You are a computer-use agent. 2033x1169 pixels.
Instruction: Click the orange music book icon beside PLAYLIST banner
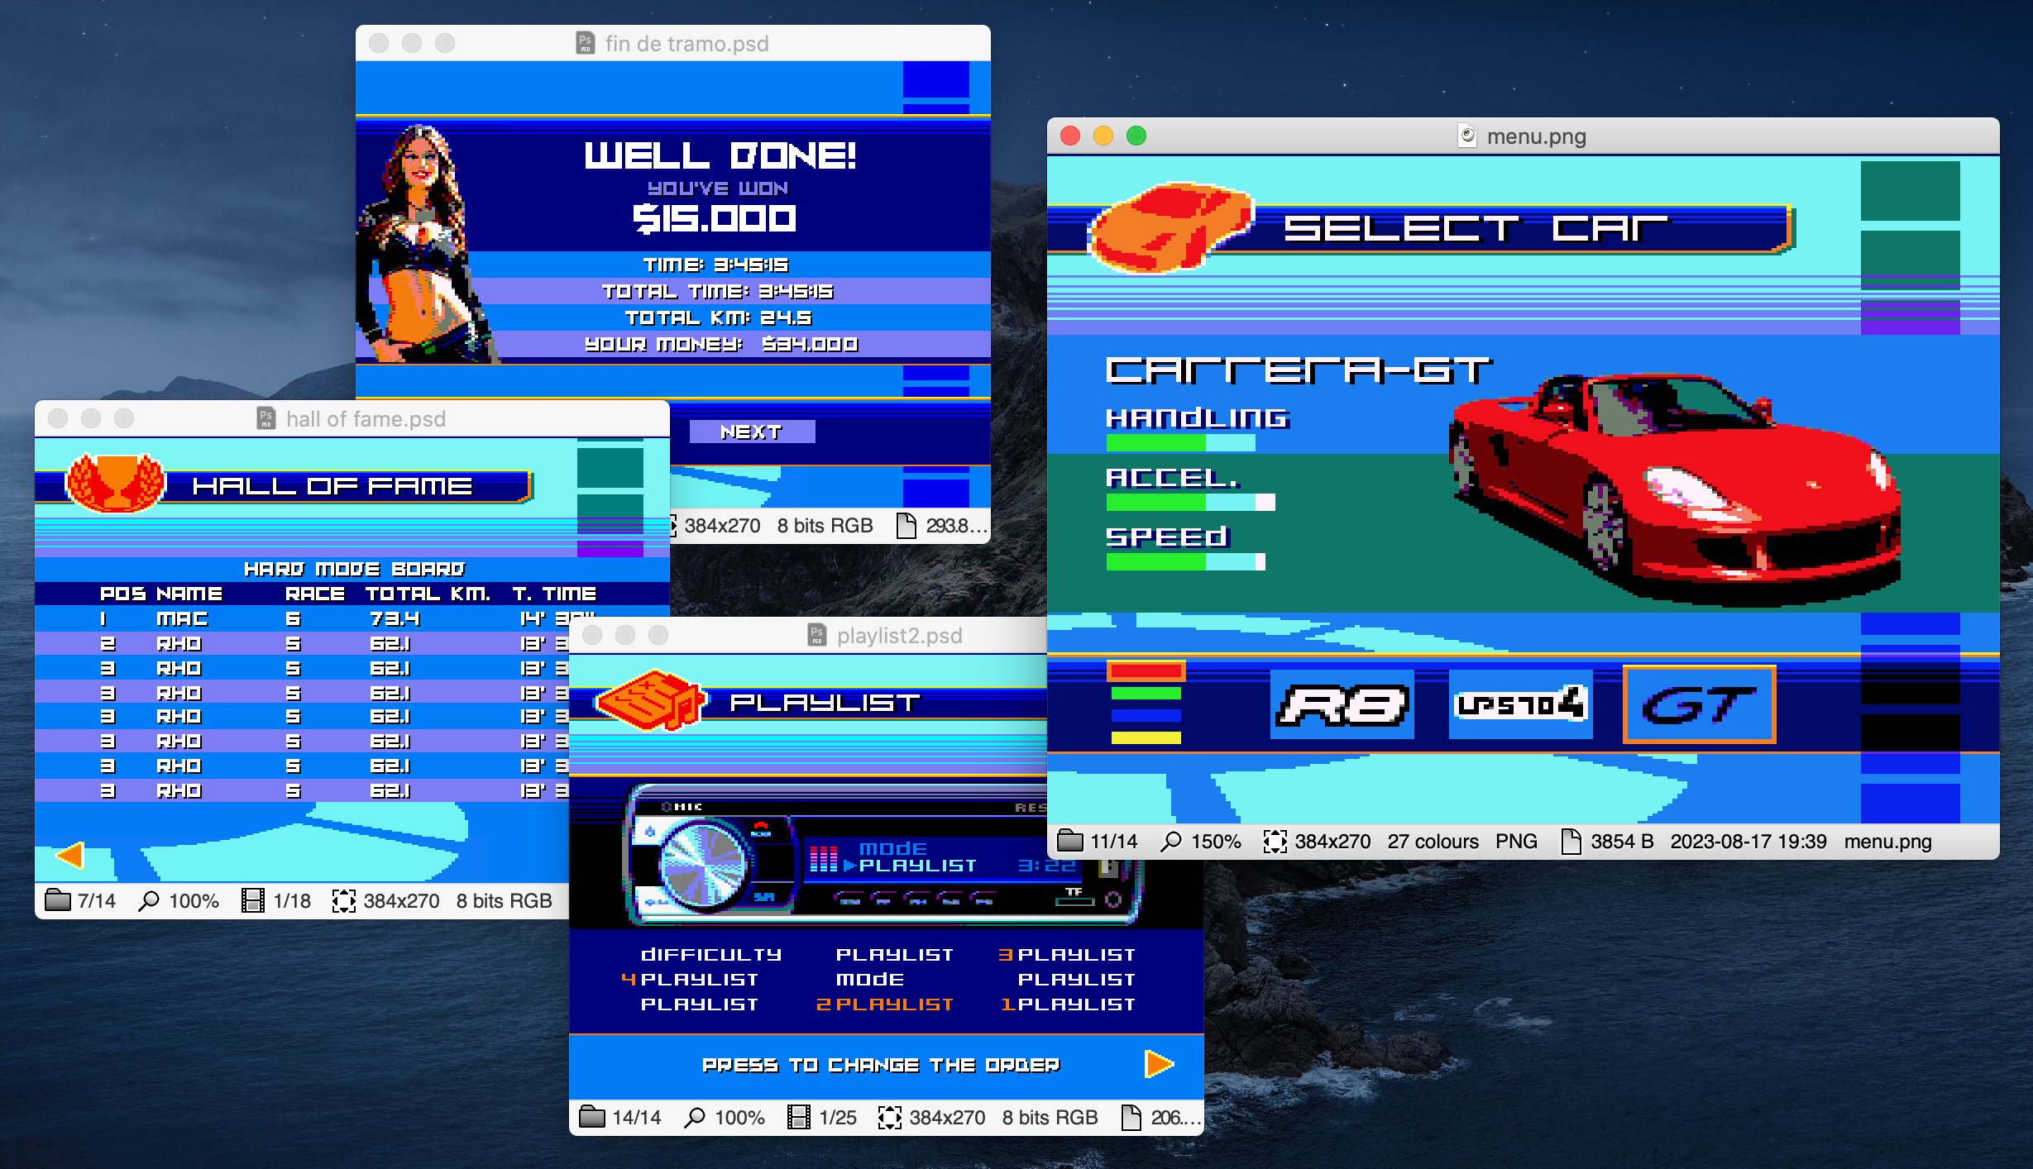(651, 700)
